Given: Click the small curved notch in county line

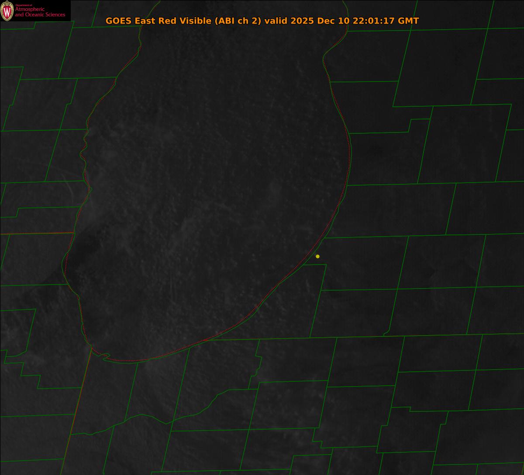Looking at the screenshot, I should (386, 333).
